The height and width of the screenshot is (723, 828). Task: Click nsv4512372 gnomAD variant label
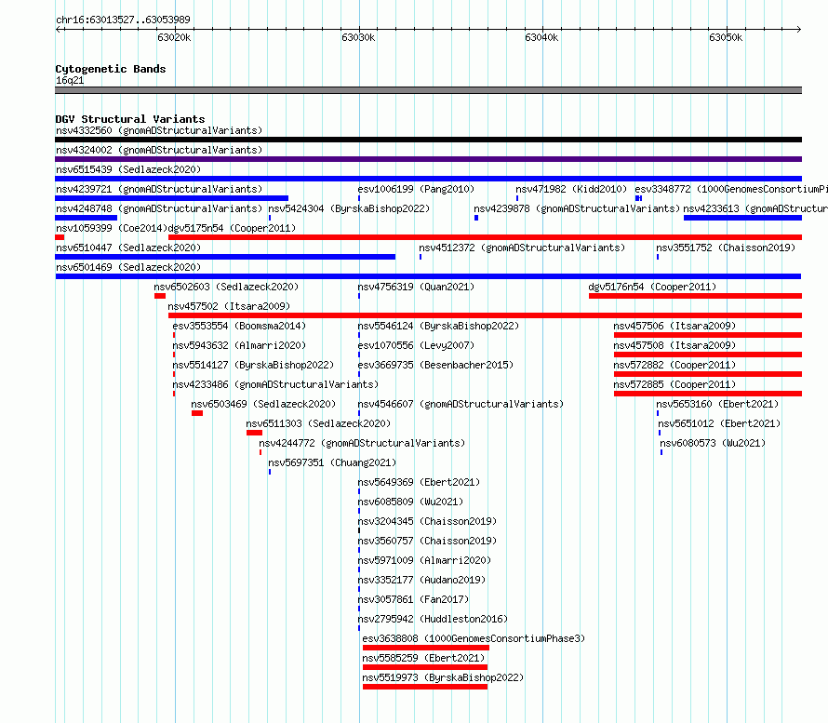pyautogui.click(x=522, y=248)
